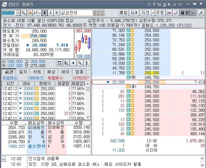Open the dropdown arrow beside 의견 button
This screenshot has height=168, width=206.
click(153, 13)
